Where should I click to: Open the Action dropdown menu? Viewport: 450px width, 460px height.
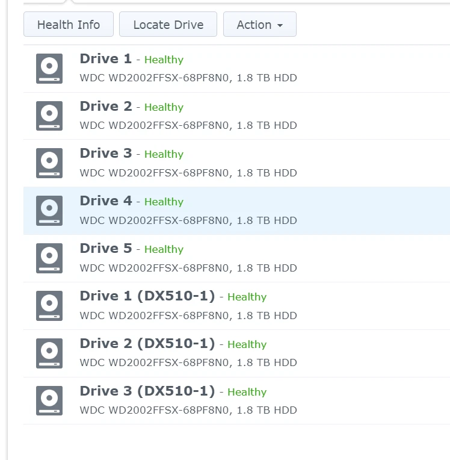coord(259,25)
